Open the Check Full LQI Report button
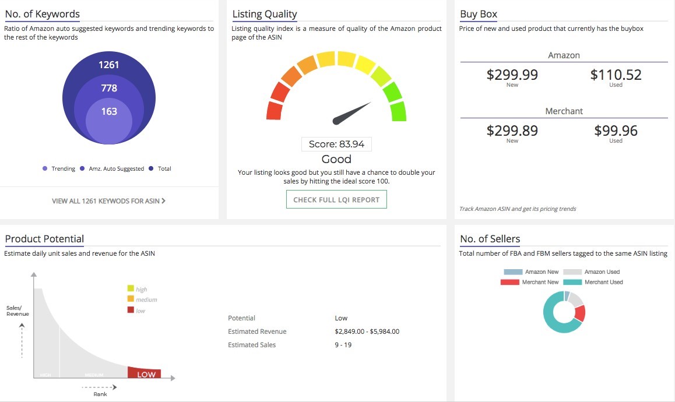This screenshot has width=675, height=402. coord(336,200)
